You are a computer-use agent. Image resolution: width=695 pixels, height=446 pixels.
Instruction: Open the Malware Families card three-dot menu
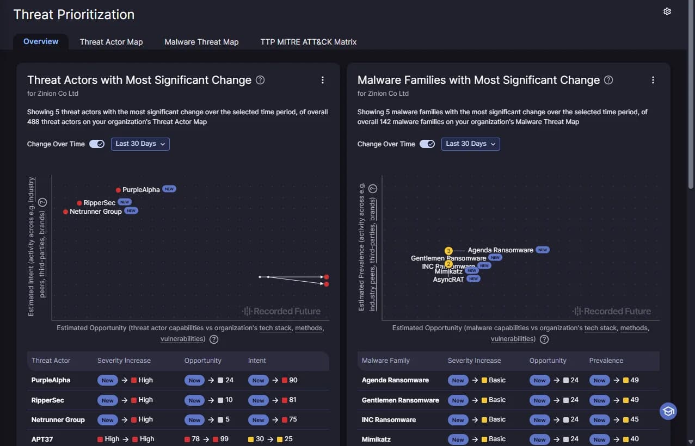[x=653, y=80]
